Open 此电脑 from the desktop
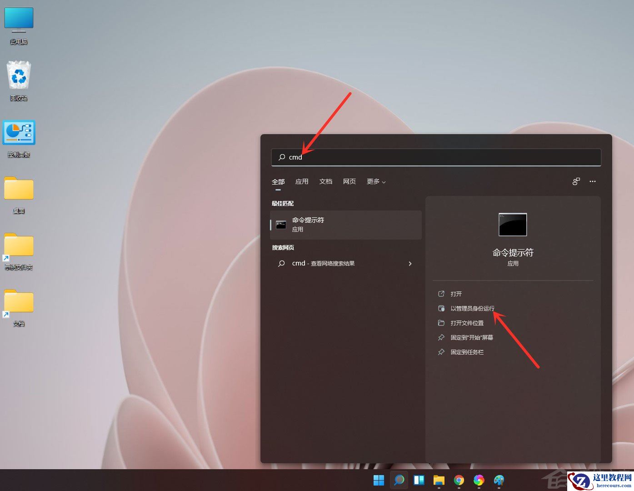634x491 pixels. (x=19, y=20)
